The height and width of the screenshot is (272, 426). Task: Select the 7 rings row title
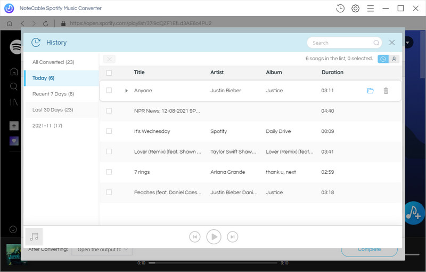point(142,172)
